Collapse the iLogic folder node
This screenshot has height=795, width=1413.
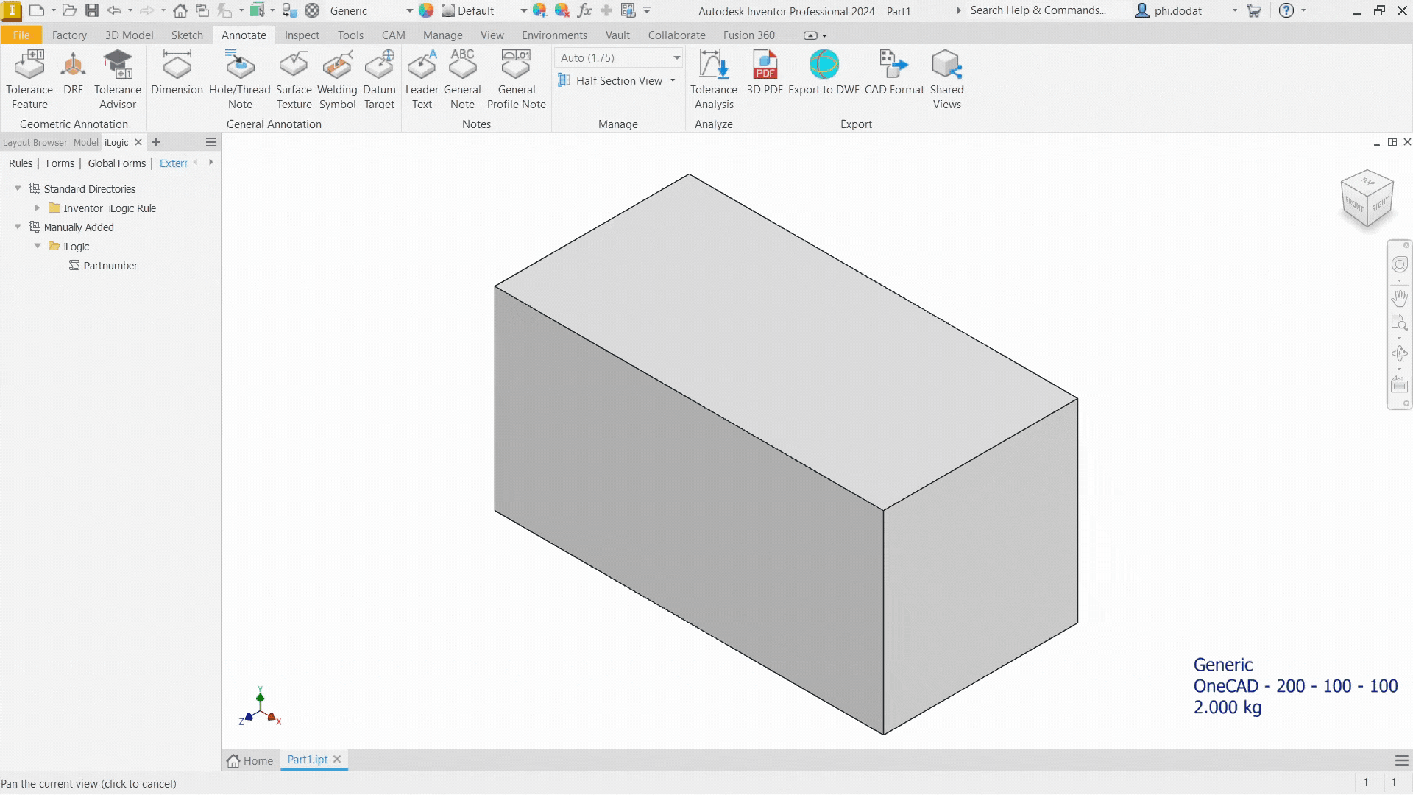[38, 247]
